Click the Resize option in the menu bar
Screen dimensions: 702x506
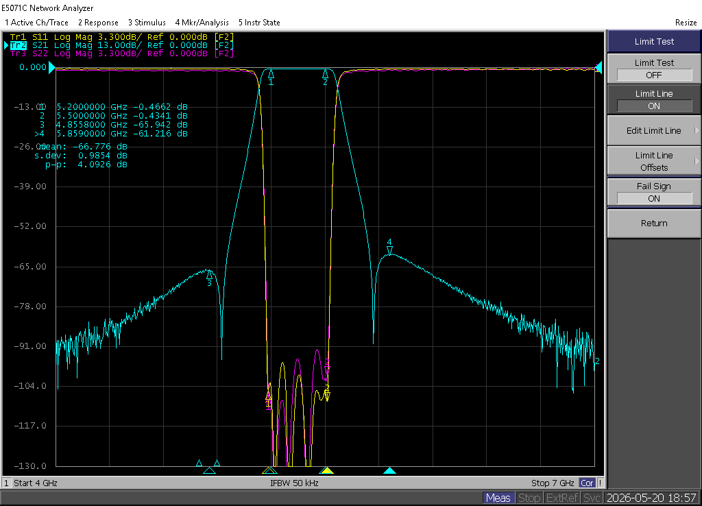point(686,23)
